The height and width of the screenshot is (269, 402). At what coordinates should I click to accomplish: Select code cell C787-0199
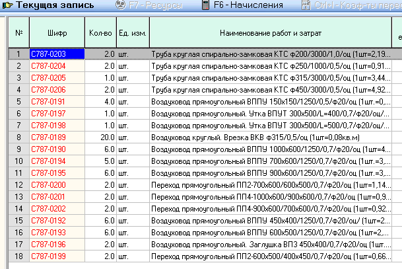(x=57, y=256)
